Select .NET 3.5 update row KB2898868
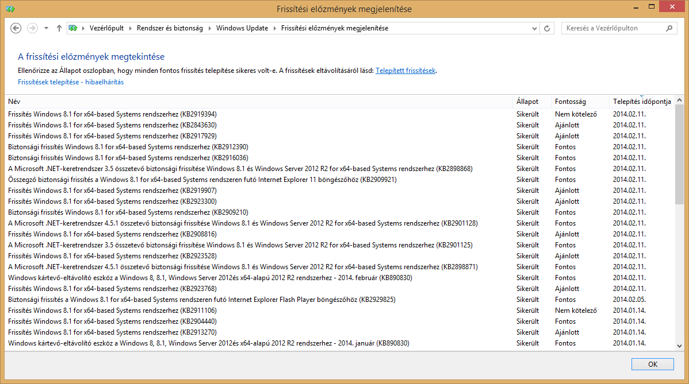The width and height of the screenshot is (689, 384). pos(339,169)
